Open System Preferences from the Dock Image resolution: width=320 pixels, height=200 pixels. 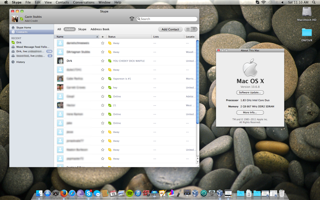[212, 193]
